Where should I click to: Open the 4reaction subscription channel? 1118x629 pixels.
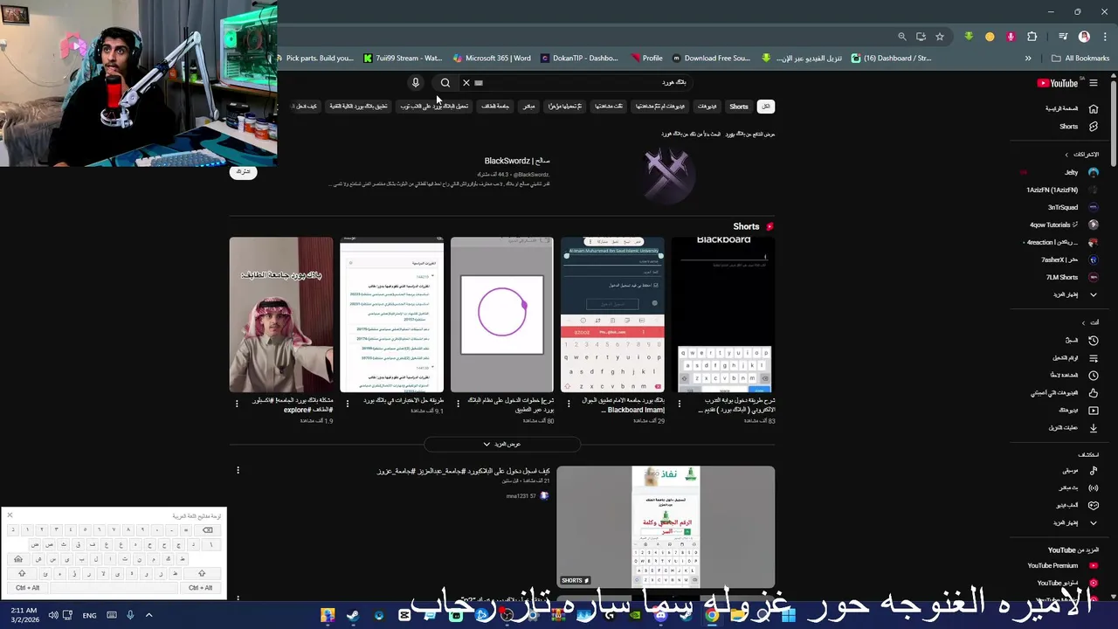pos(1062,242)
